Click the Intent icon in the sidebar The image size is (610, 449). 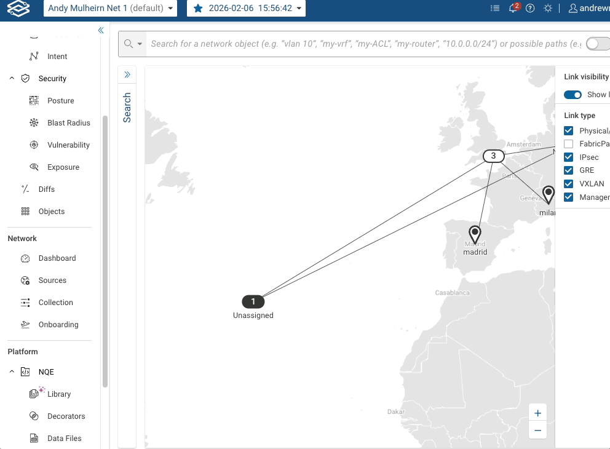34,57
